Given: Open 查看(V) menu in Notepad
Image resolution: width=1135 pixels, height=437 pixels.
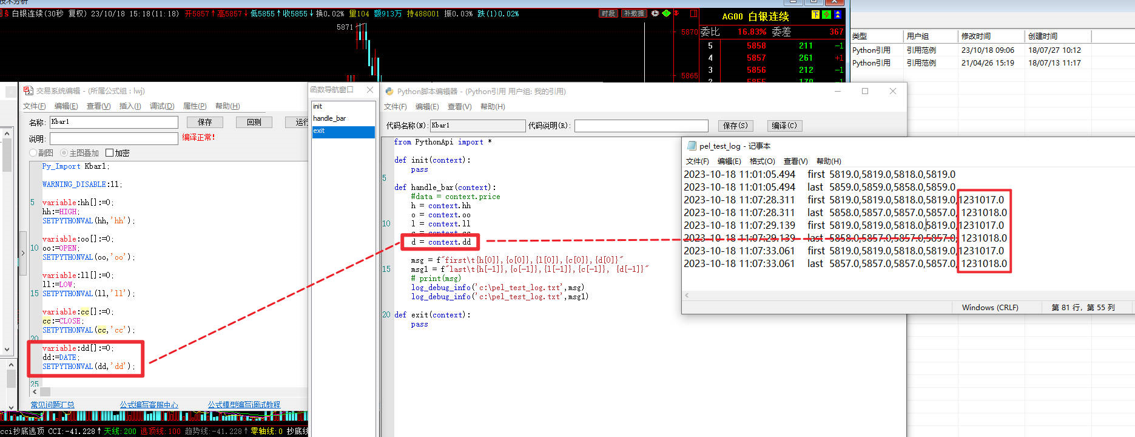Looking at the screenshot, I should pos(796,161).
